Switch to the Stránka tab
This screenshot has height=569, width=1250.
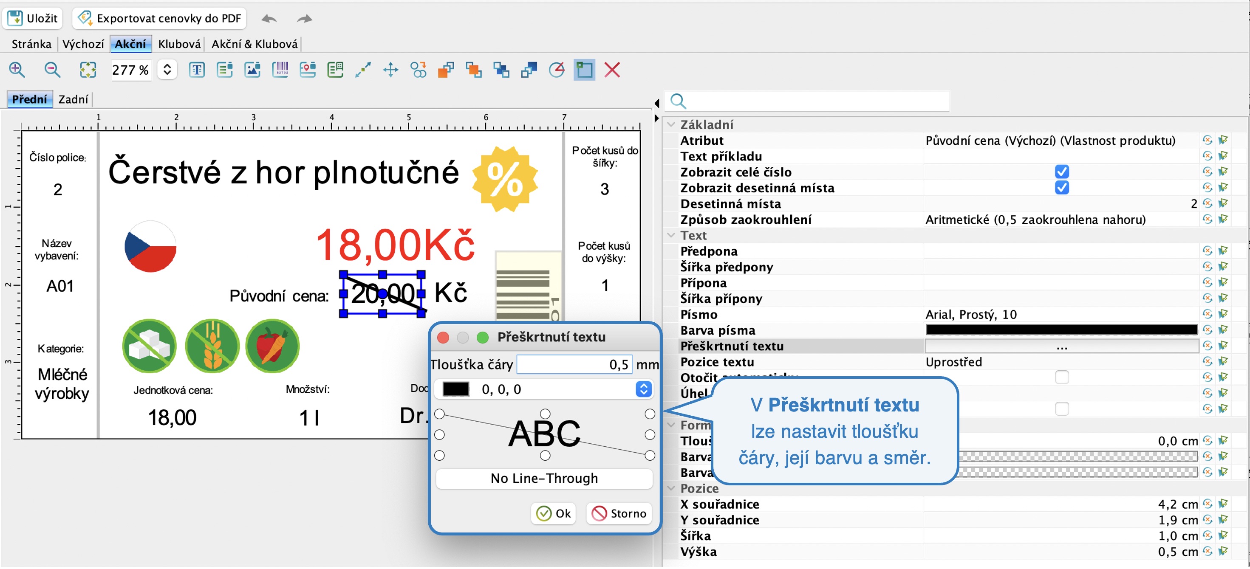click(31, 44)
